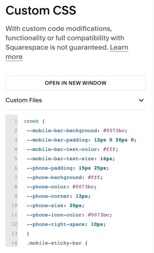Screen dimensions: 154x253
Task: Click line number 14 in the gutter
Action: coord(14,243)
